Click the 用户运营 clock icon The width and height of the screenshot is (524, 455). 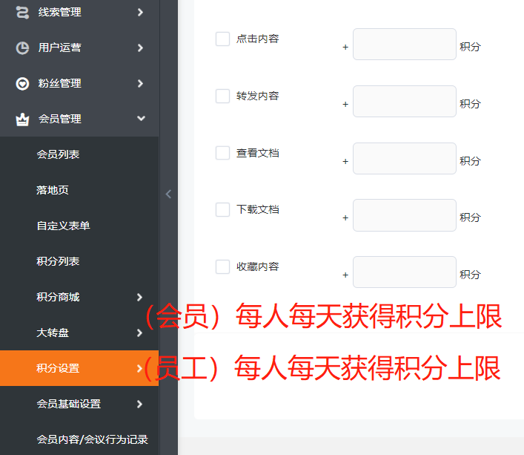(x=22, y=48)
